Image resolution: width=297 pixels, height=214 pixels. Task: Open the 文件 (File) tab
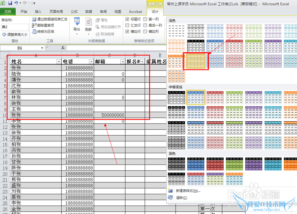tap(8, 12)
